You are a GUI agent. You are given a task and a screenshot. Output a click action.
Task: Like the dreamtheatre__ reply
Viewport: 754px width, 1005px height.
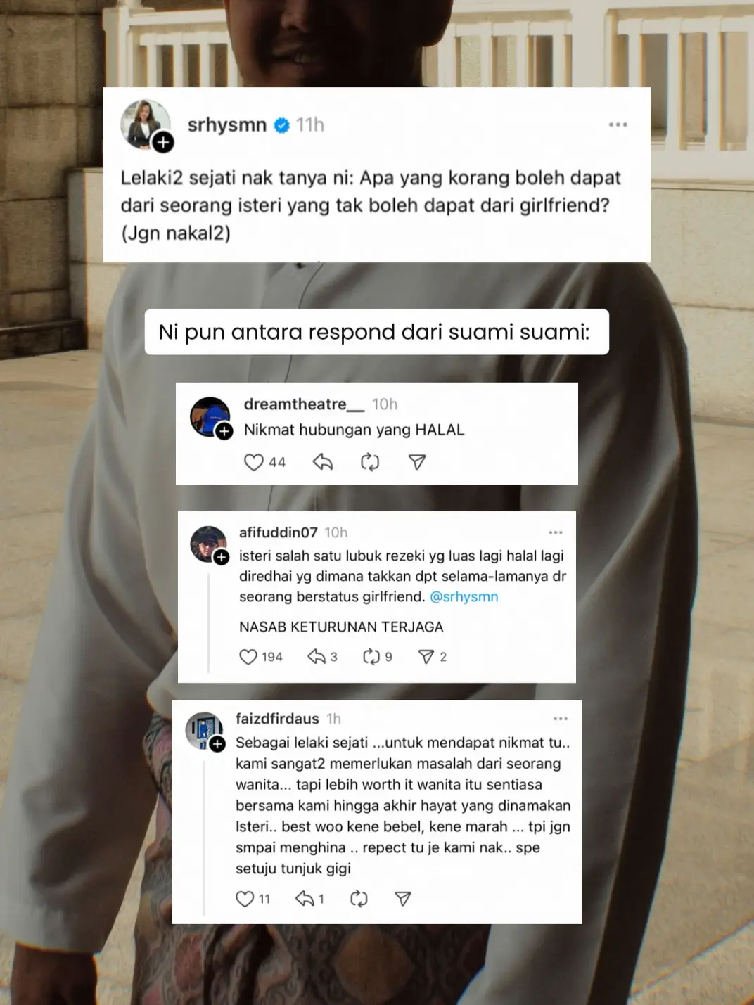point(253,462)
